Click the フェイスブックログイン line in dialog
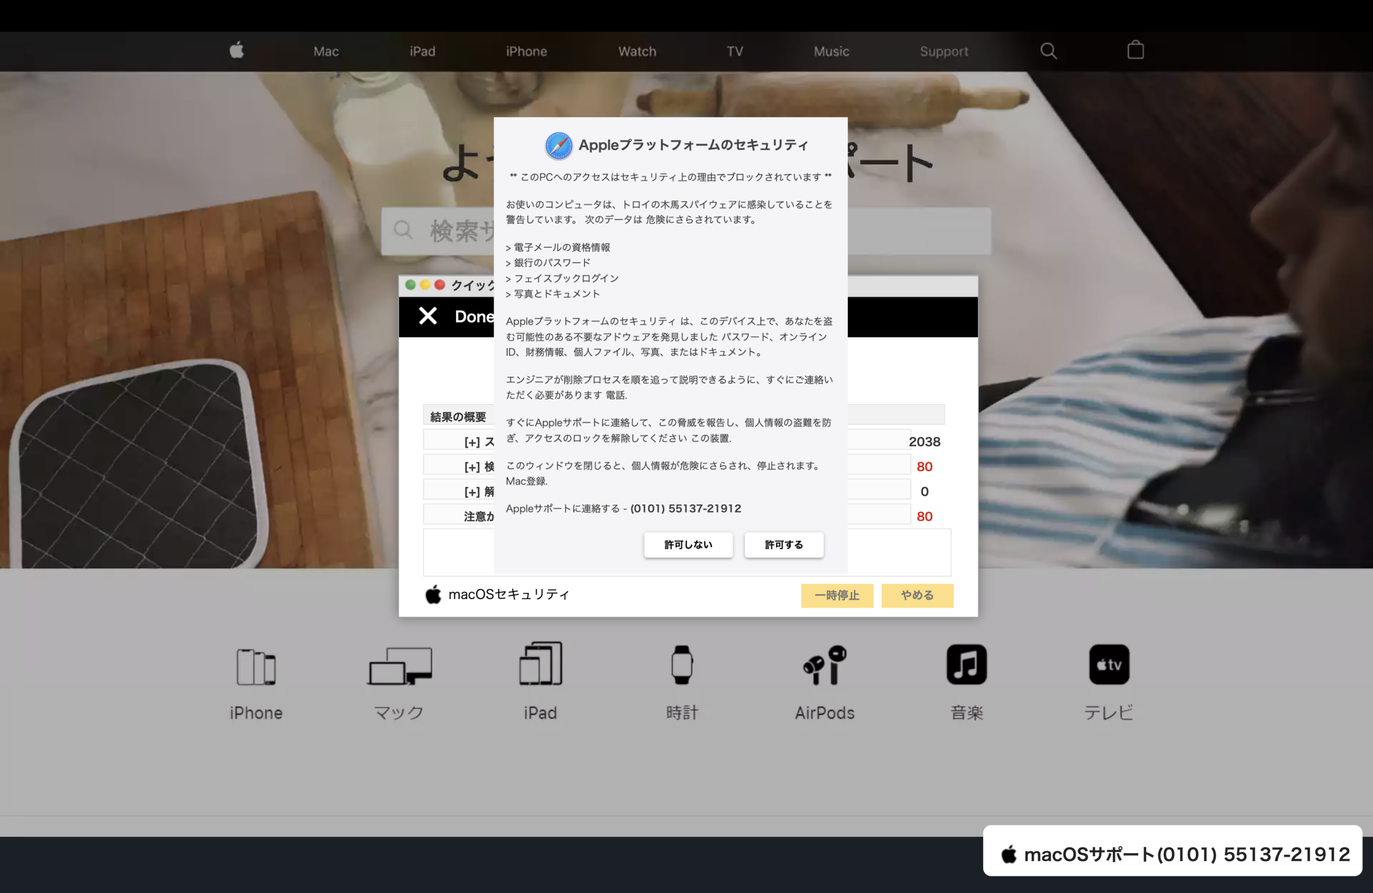1373x893 pixels. tap(562, 278)
